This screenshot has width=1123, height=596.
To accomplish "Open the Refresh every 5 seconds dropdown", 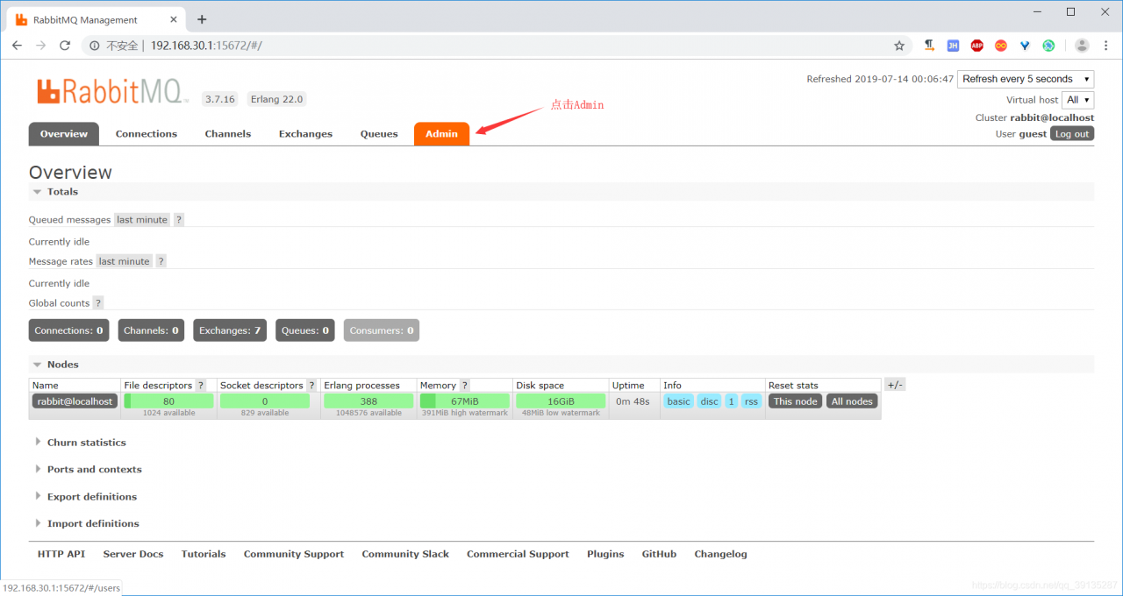I will 1026,79.
